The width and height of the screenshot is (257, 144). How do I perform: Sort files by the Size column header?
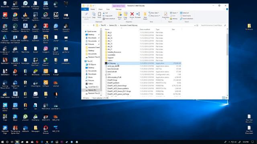tap(173, 29)
